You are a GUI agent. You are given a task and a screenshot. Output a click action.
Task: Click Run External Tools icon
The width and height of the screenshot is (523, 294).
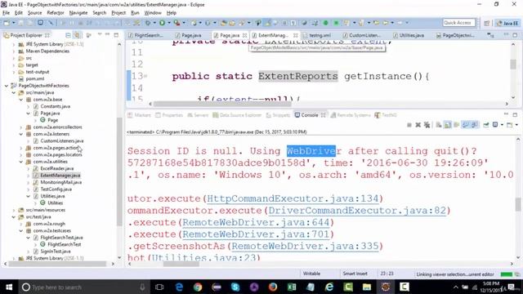177,23
